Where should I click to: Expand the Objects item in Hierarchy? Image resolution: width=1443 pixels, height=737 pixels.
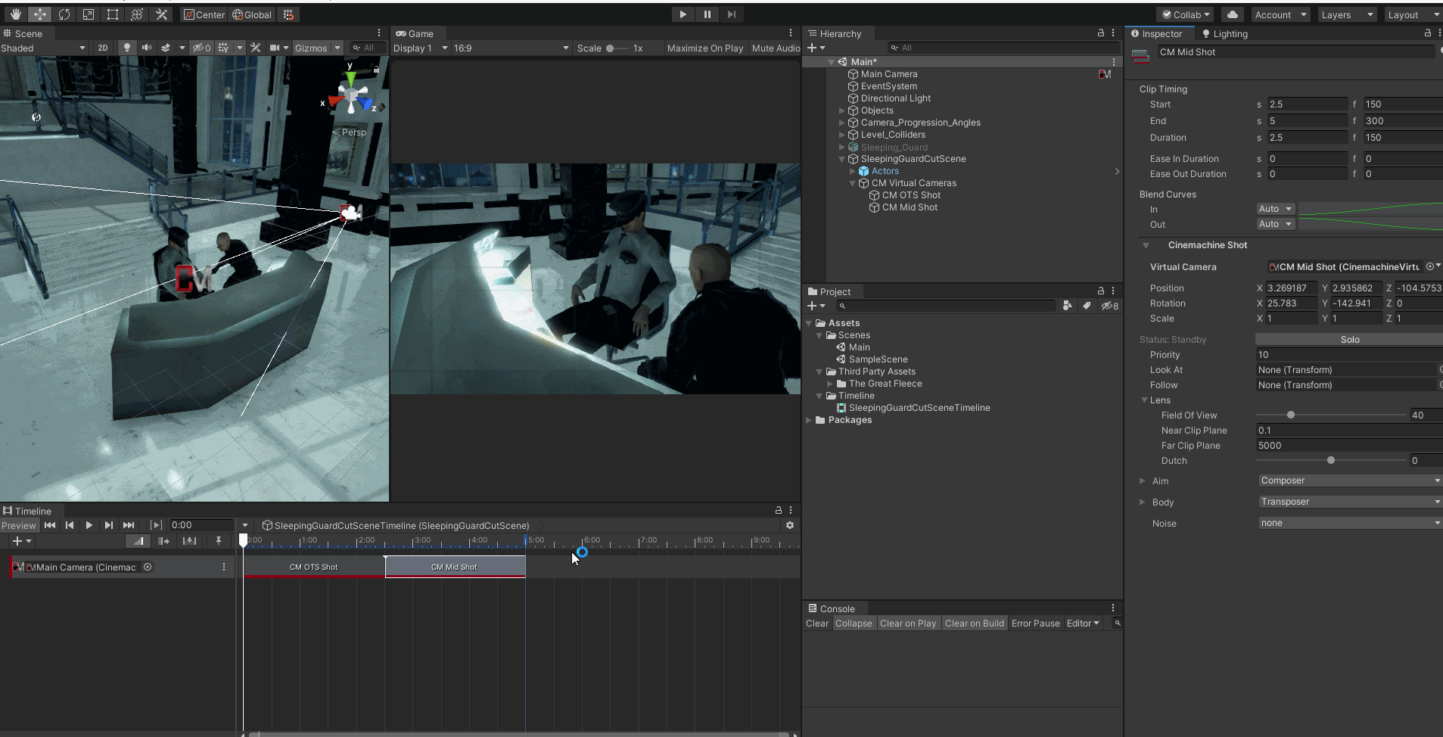[x=841, y=110]
